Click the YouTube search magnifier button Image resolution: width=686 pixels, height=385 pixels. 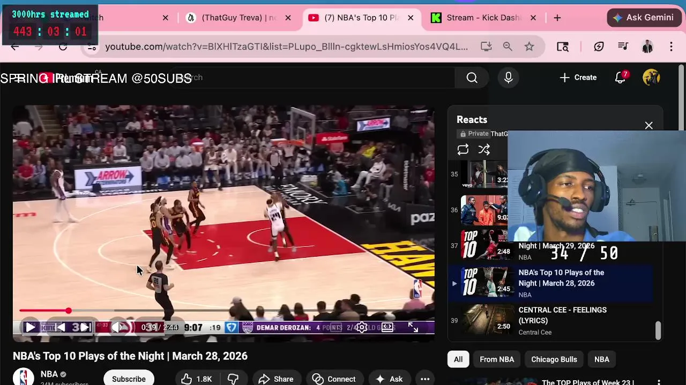pyautogui.click(x=472, y=78)
